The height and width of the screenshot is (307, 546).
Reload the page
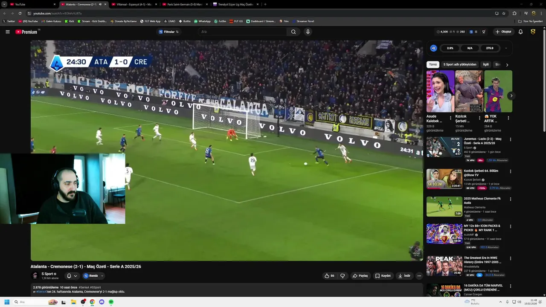[x=20, y=13]
